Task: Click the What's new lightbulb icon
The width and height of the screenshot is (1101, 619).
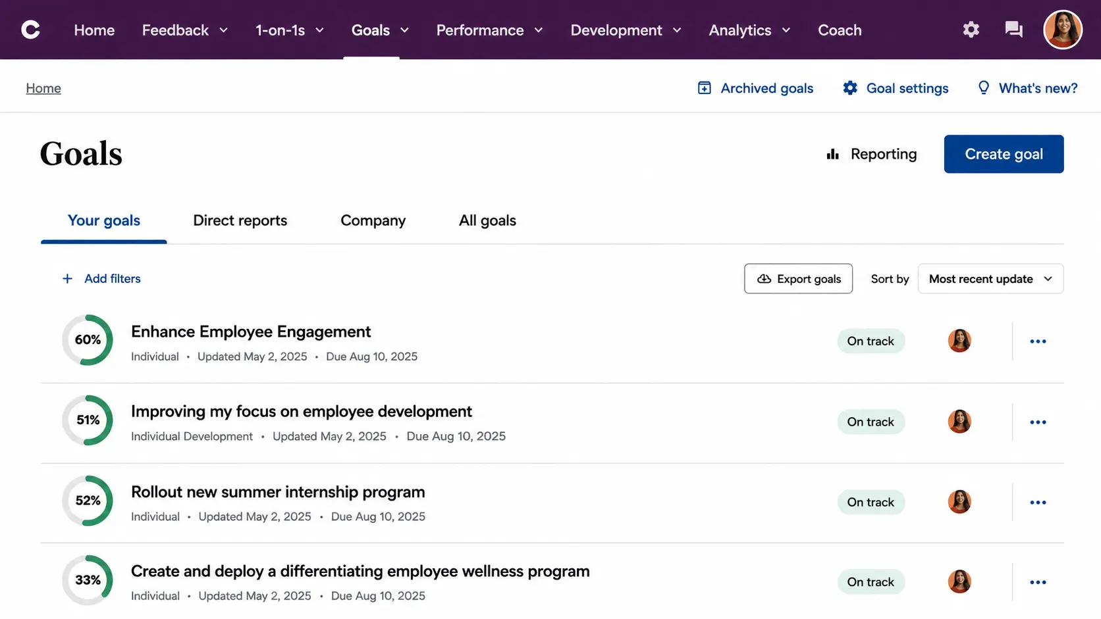Action: point(983,88)
